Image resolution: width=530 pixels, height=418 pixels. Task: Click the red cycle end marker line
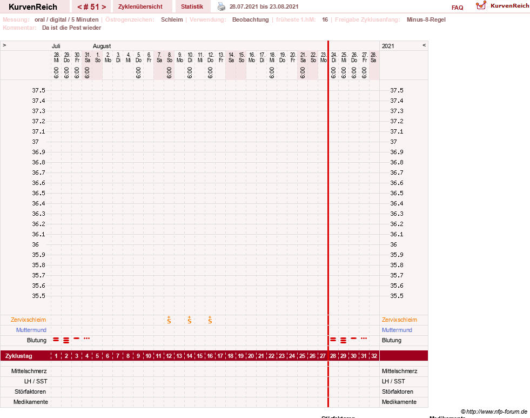pos(328,223)
